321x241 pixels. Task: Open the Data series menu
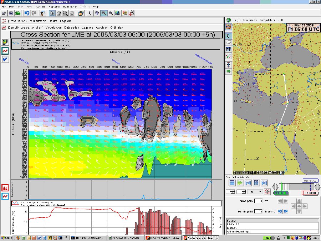pos(71,27)
